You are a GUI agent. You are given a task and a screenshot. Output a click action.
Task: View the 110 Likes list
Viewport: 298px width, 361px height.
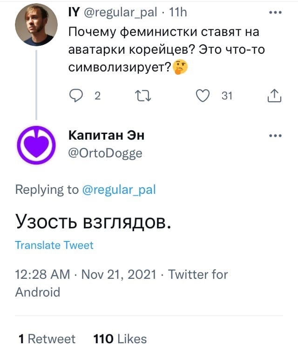click(120, 339)
